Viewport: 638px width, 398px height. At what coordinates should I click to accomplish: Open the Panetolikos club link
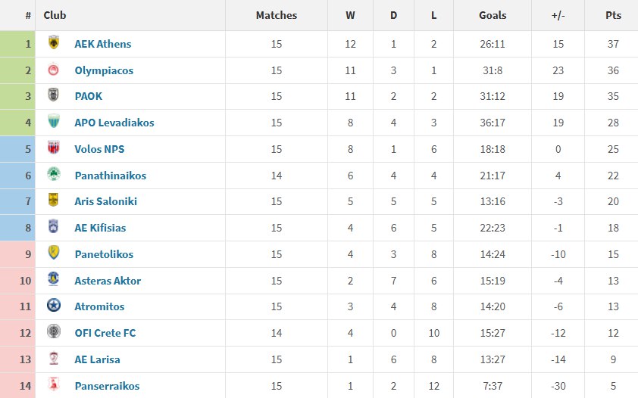tap(104, 254)
